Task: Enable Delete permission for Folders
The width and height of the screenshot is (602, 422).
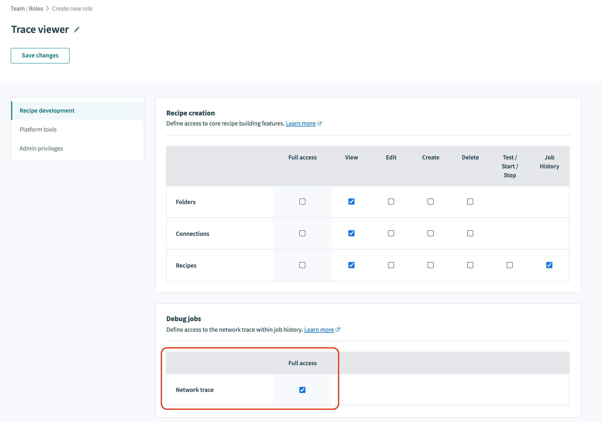Action: click(470, 202)
